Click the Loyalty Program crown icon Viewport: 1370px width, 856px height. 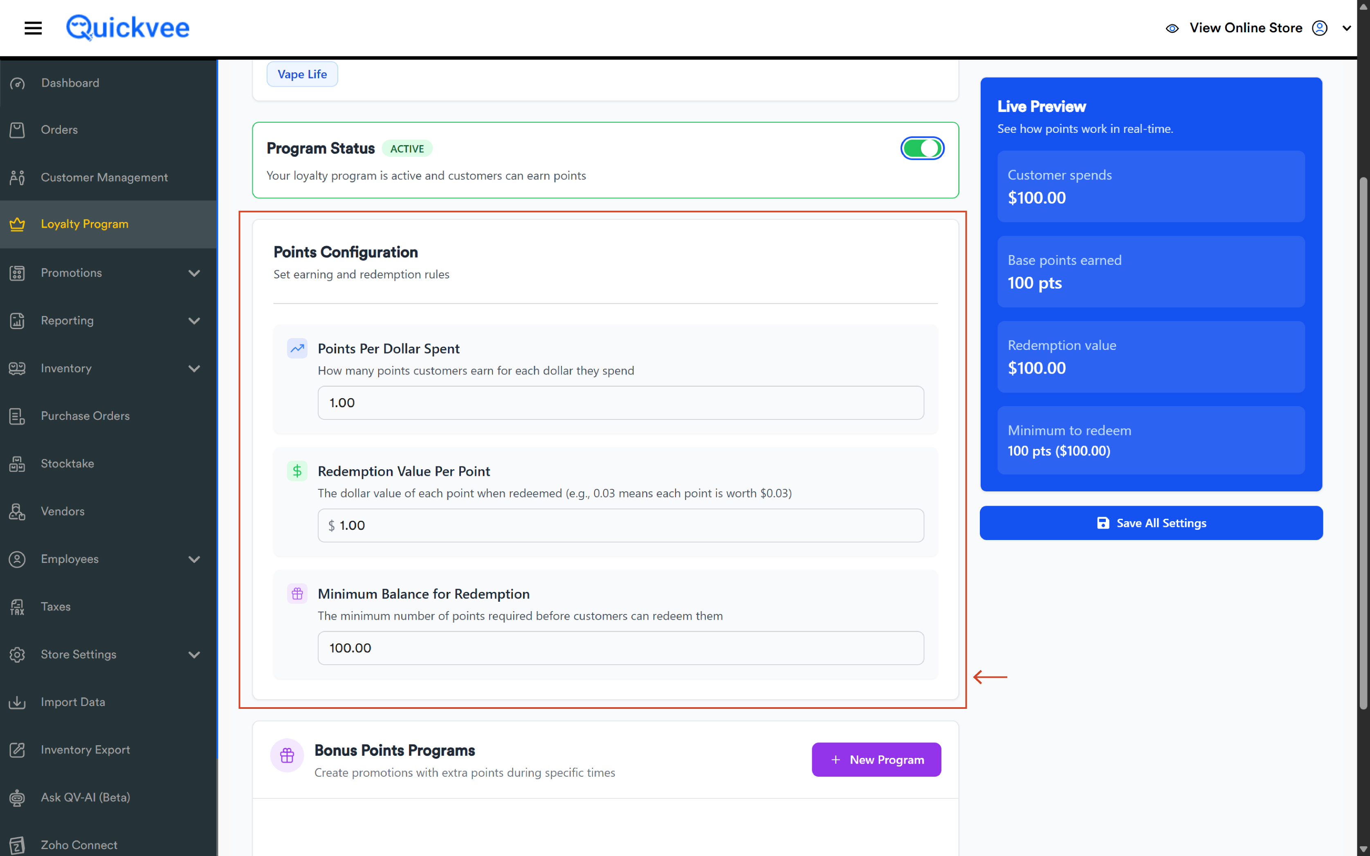point(18,224)
